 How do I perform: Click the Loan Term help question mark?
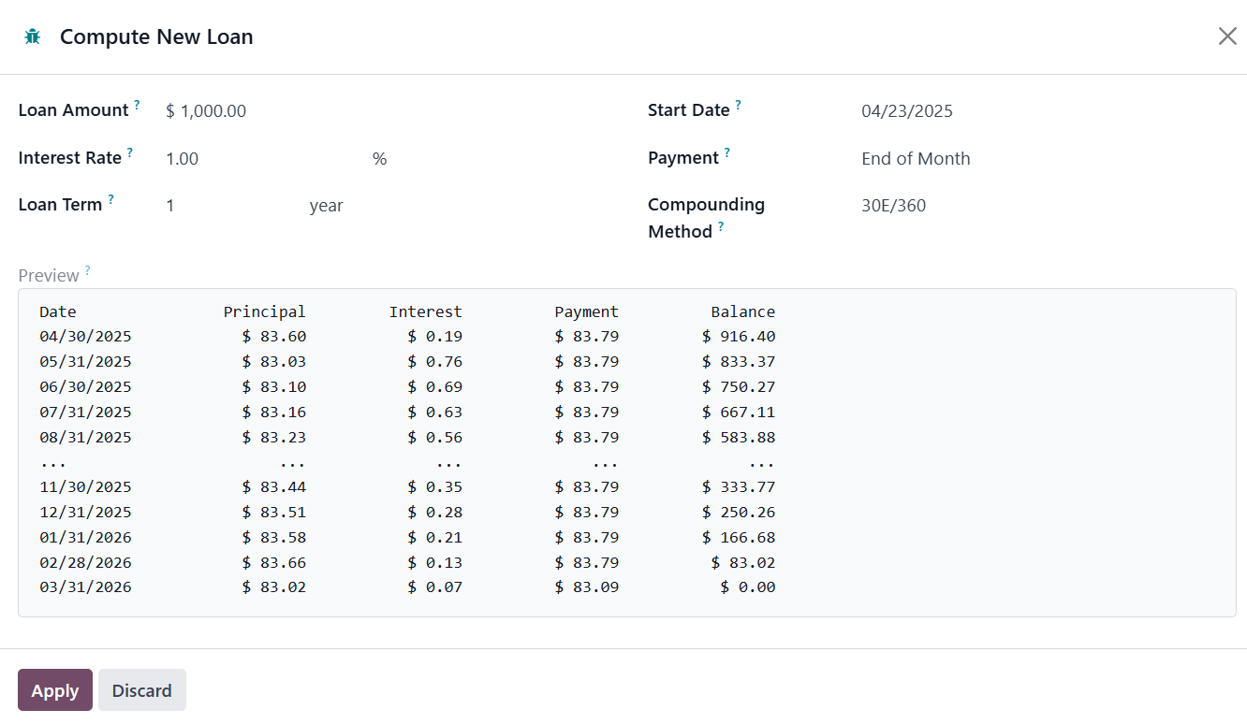click(110, 199)
